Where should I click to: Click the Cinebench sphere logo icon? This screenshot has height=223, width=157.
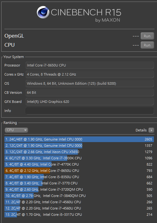click(x=43, y=12)
